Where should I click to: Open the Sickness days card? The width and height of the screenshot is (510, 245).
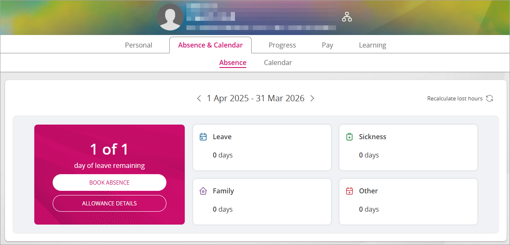(x=408, y=147)
